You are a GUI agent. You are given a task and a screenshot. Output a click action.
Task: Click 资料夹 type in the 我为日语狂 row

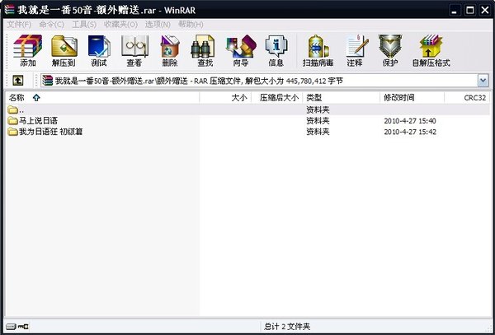pos(318,132)
